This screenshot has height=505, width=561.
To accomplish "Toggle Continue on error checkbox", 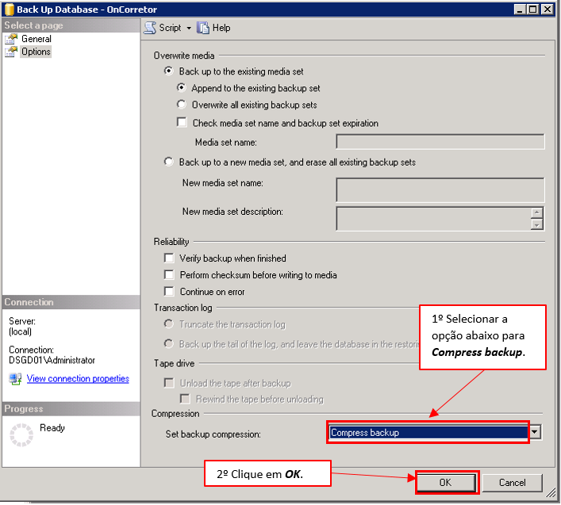I will point(169,291).
